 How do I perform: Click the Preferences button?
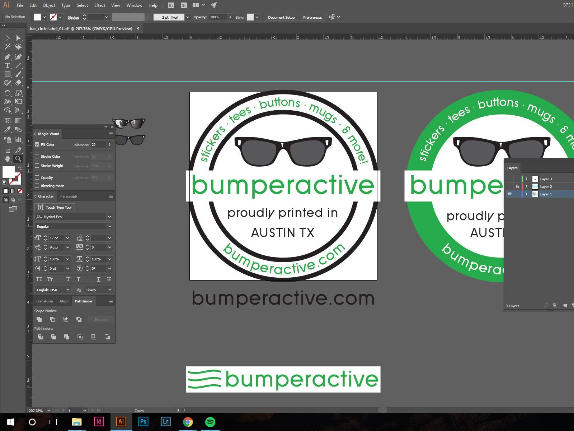click(x=312, y=17)
